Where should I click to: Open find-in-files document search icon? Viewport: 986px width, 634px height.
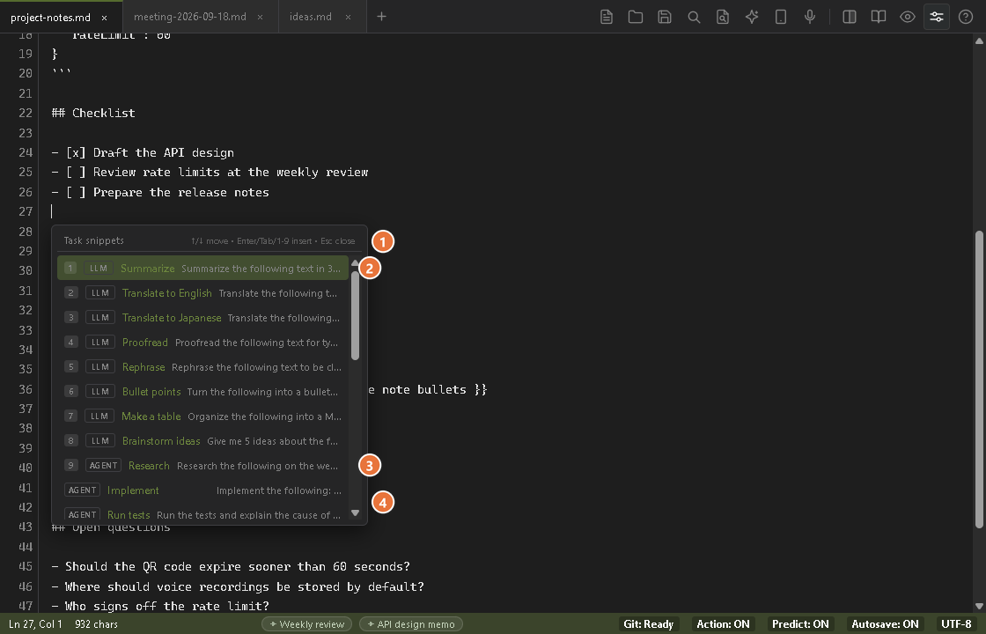coord(723,17)
